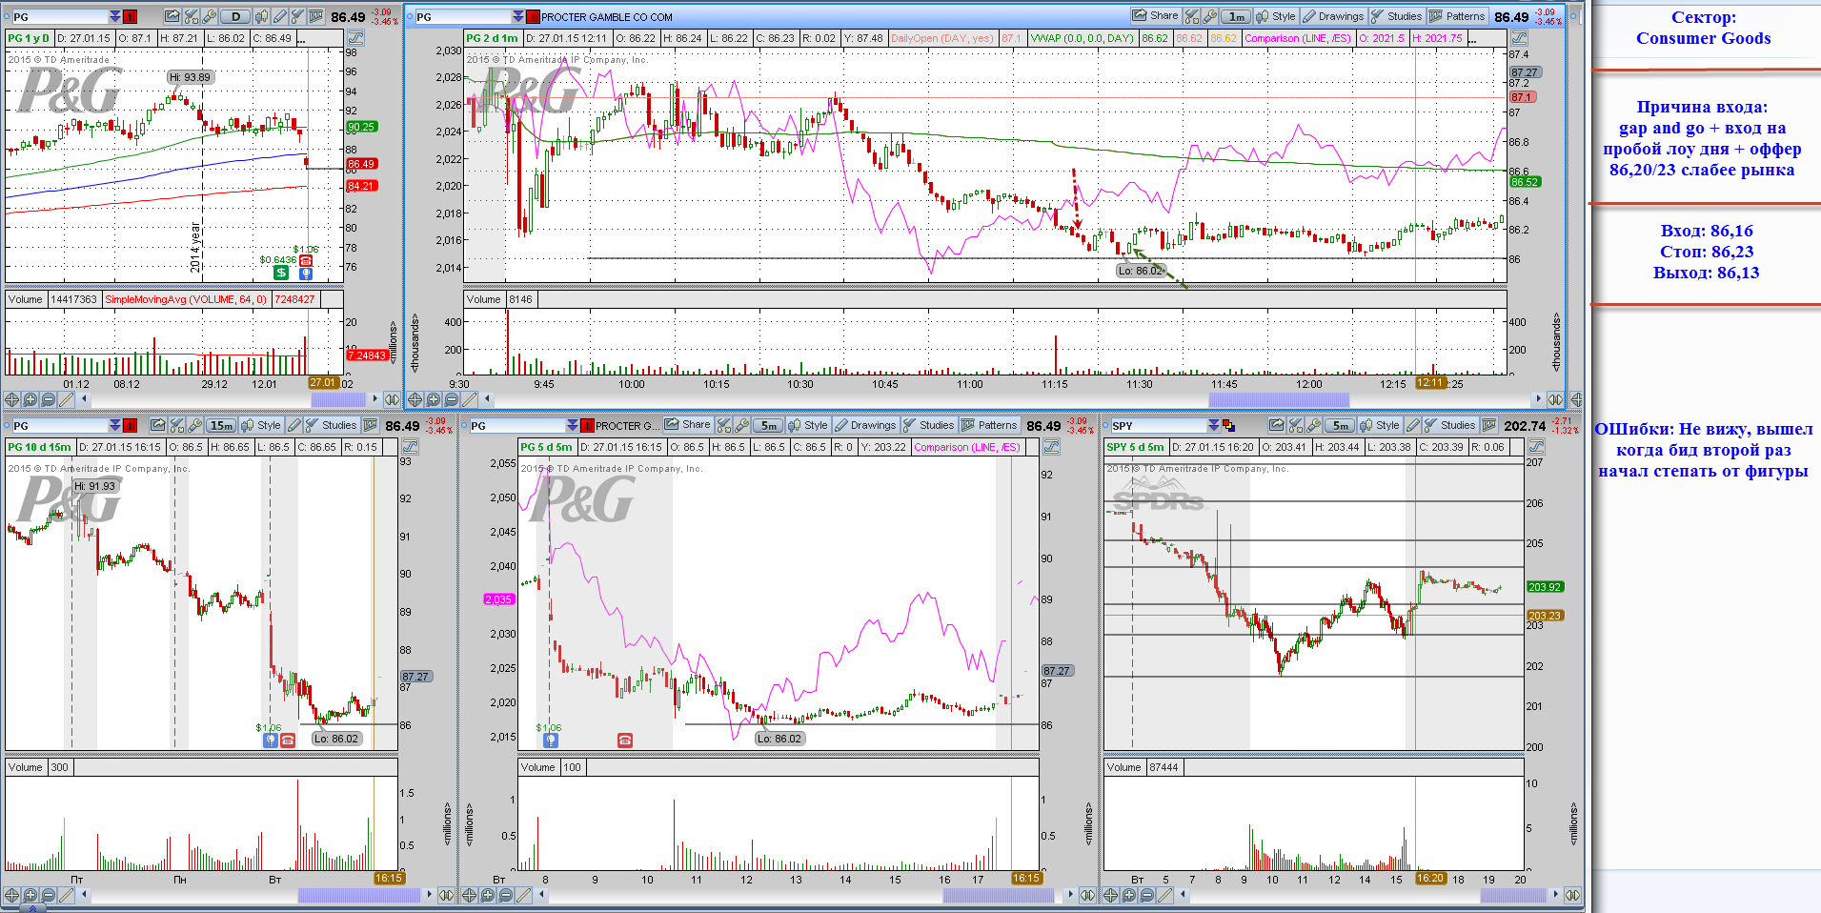1821x913 pixels.
Task: Select crosshair pan tool under daily chart
Action: (11, 399)
